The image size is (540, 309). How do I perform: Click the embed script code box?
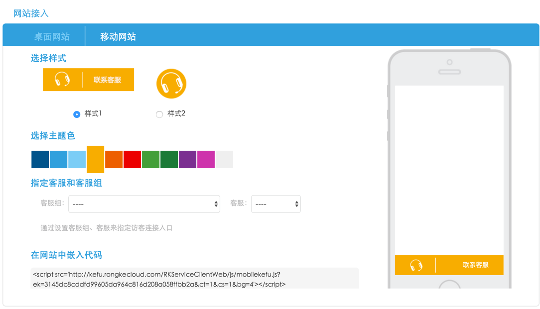[x=194, y=279]
